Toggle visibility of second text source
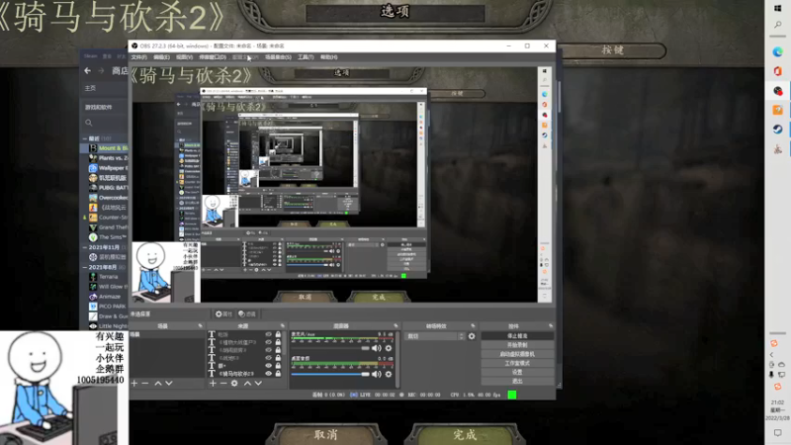The width and height of the screenshot is (791, 445). tap(268, 342)
